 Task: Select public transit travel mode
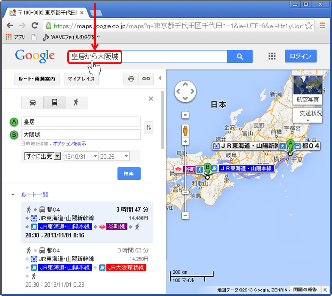tap(54, 103)
